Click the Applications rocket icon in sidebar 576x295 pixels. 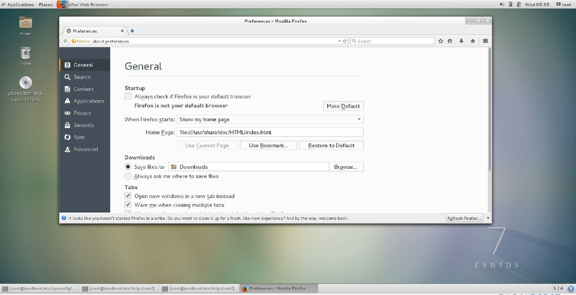67,101
